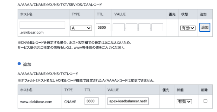This screenshot has width=217, height=112.
Task: Select the fourth IP octet VALUE box
Action: pos(157,27)
